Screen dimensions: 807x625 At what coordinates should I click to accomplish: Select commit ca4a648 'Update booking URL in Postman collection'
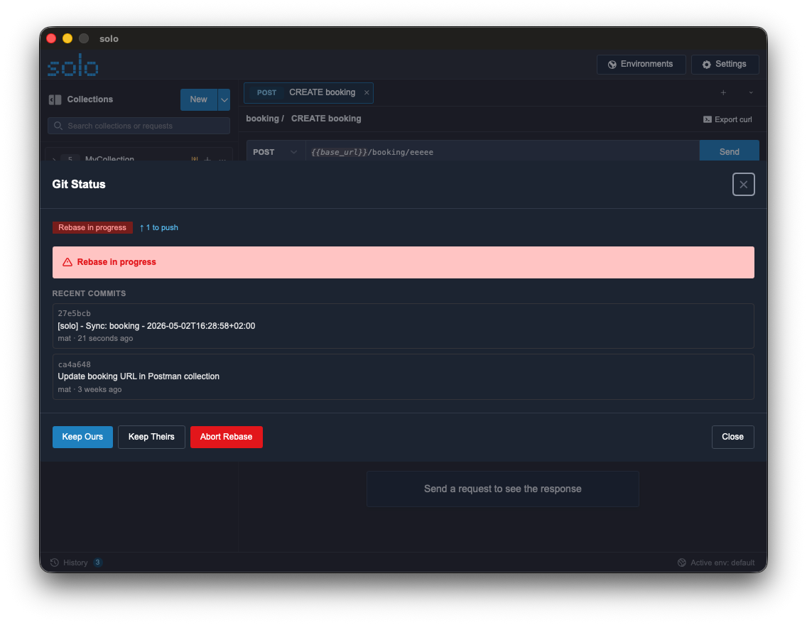point(403,376)
